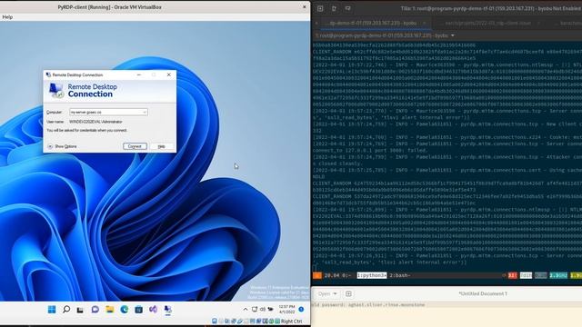This screenshot has height=327, width=582.
Task: Create new document in text editor
Action: pos(348,293)
